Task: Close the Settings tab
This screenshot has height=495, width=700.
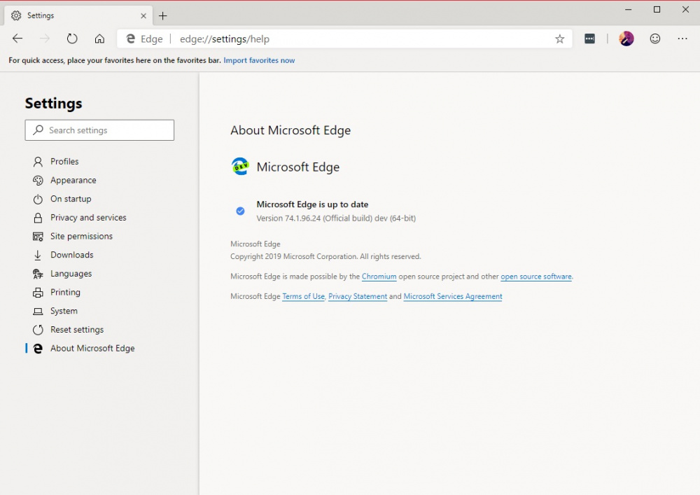Action: coord(143,15)
